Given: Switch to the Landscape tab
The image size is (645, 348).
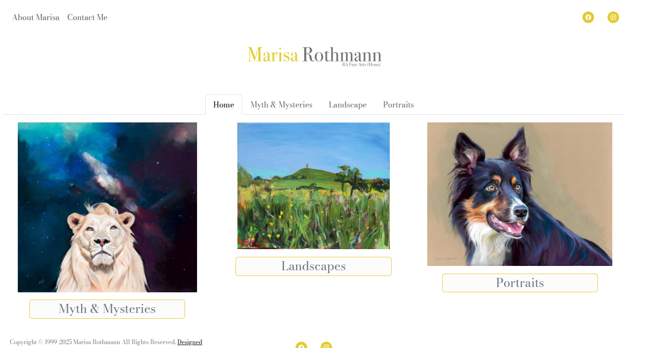Looking at the screenshot, I should 347,105.
